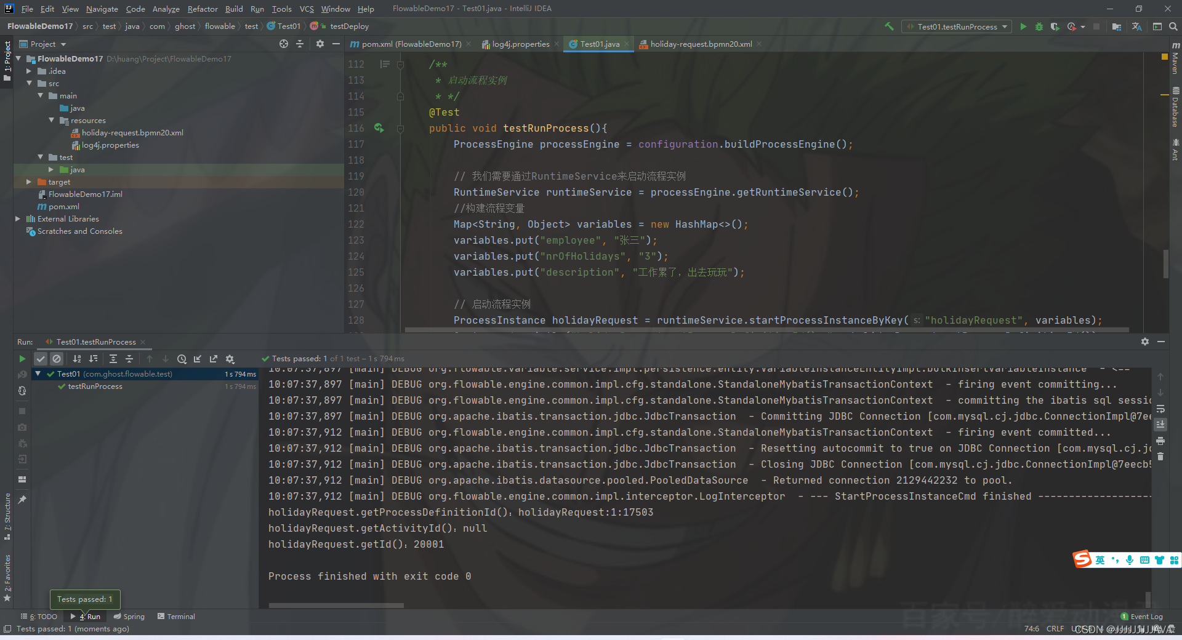Open the run configuration dropdown Test01.testRunProcess
1182x640 pixels.
pyautogui.click(x=957, y=26)
